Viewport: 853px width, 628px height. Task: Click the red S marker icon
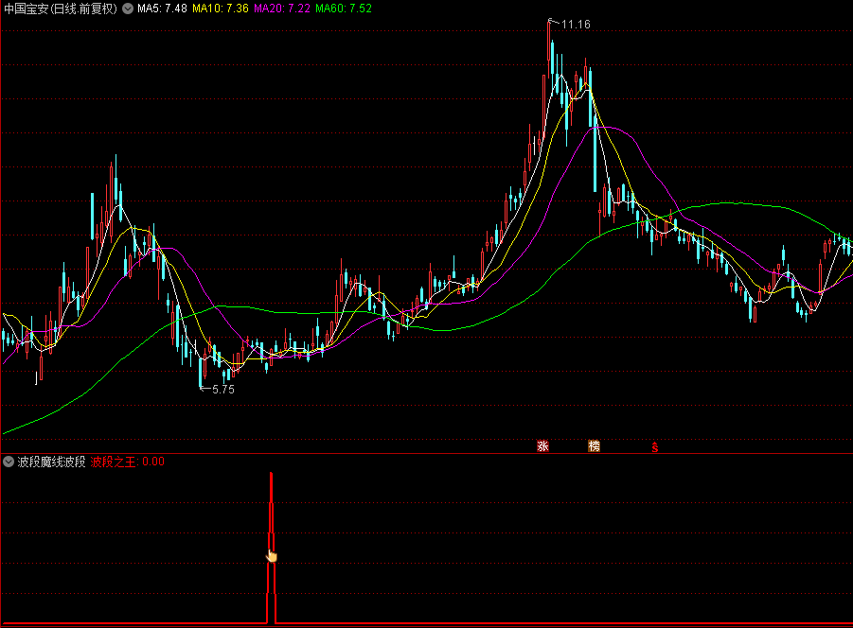point(655,447)
